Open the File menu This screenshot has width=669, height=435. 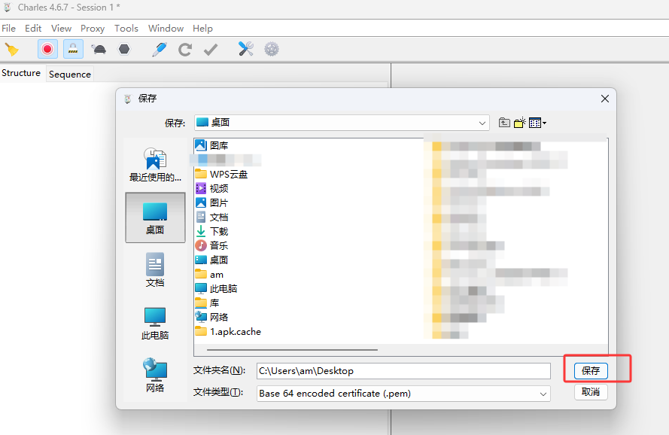click(8, 28)
